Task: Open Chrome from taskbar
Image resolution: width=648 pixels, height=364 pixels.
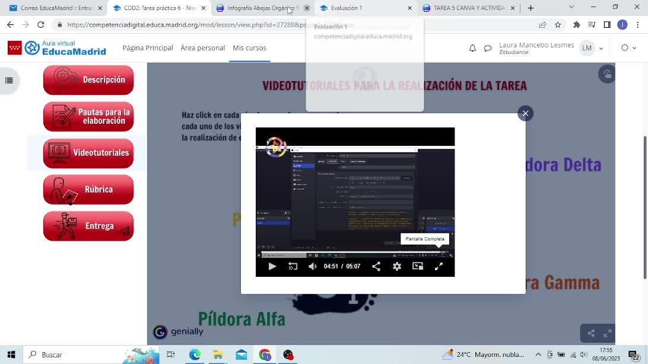Action: [x=265, y=355]
